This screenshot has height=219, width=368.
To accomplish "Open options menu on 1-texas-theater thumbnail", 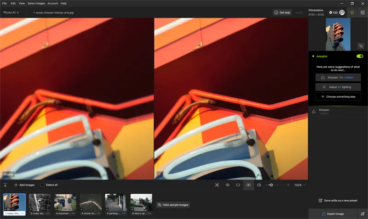I will tap(22, 213).
